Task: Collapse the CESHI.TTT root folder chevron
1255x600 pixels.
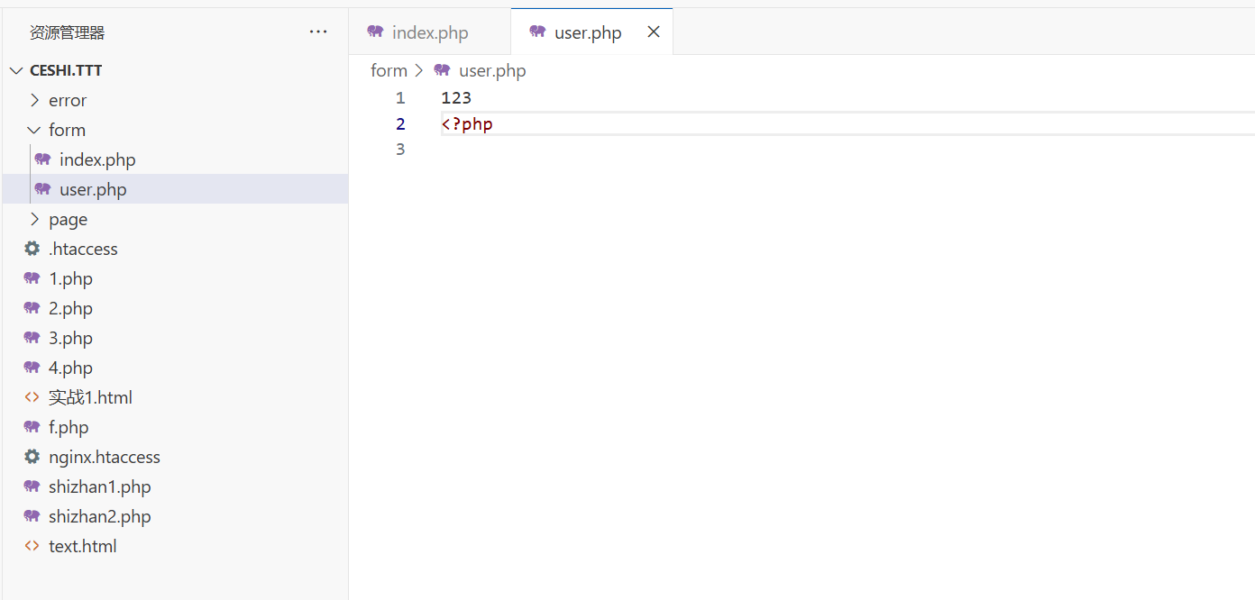Action: (x=16, y=70)
